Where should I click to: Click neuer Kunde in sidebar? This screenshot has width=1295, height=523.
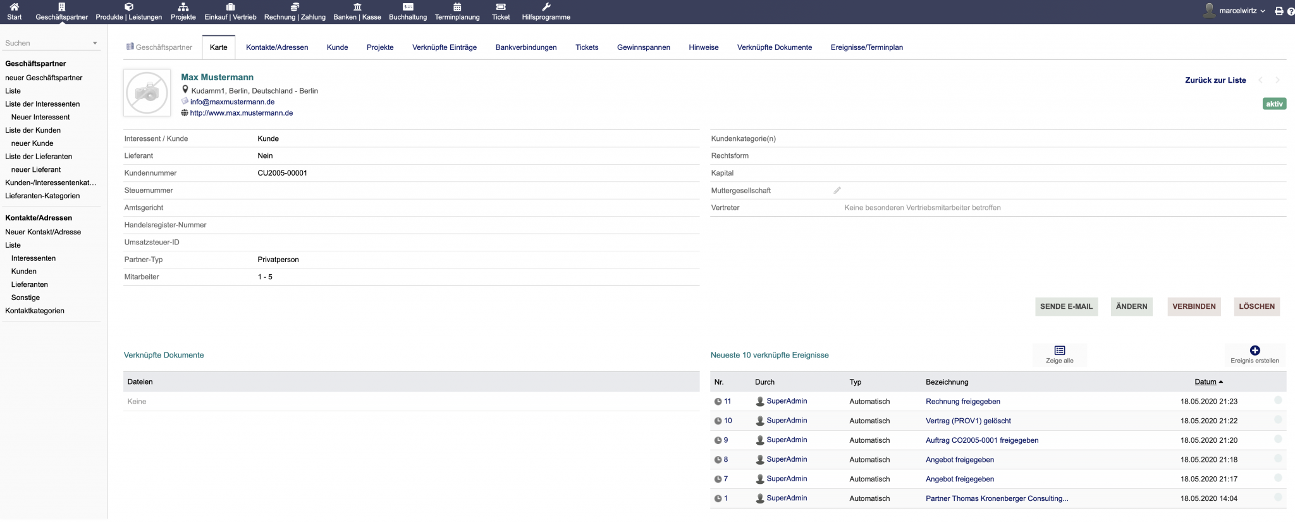click(x=32, y=143)
